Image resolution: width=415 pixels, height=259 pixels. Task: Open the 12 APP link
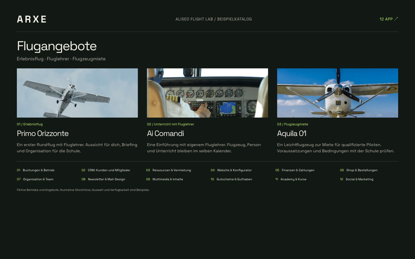(389, 19)
